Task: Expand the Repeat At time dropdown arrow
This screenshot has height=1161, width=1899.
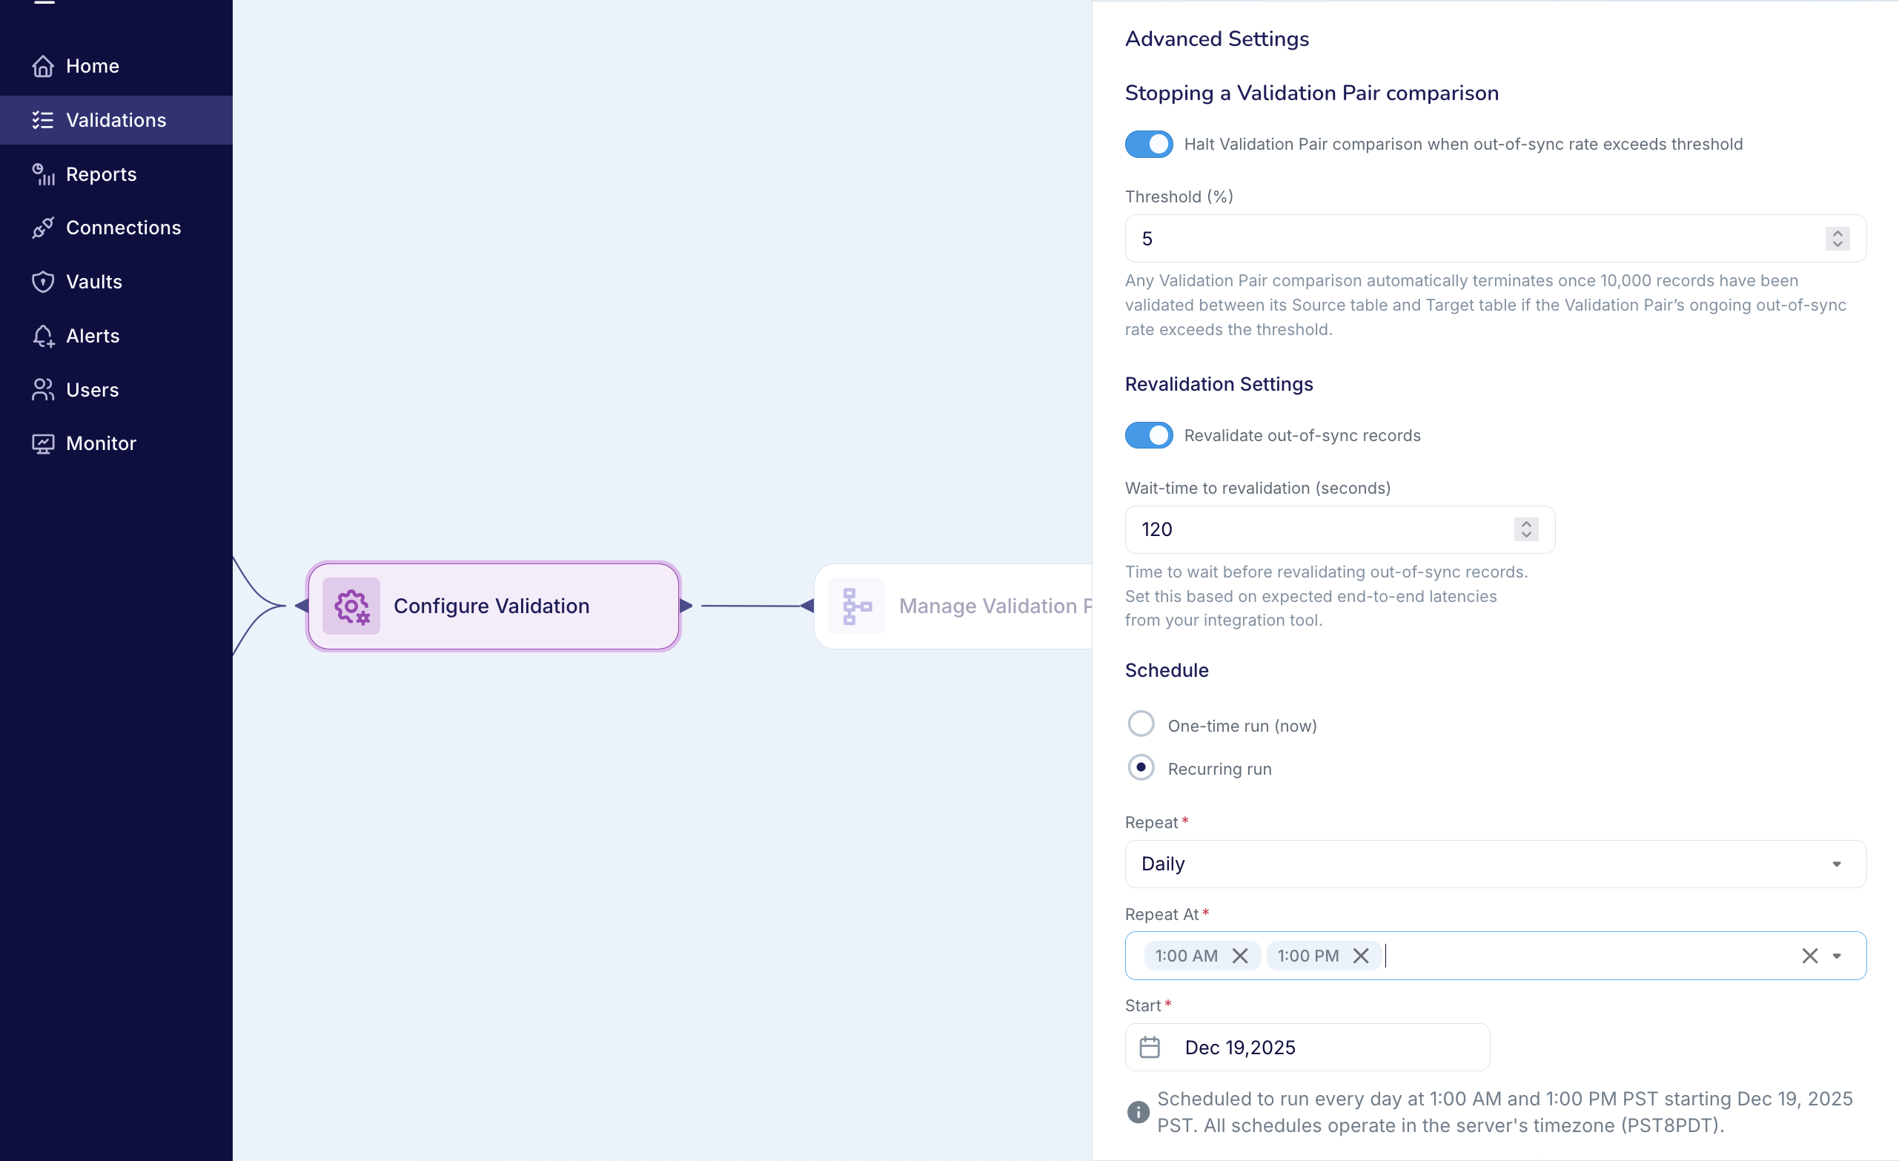Action: coord(1837,956)
